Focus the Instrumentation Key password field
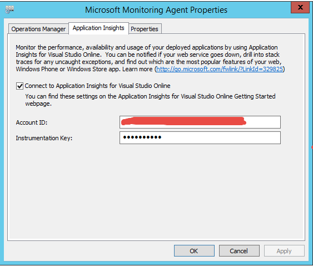The width and height of the screenshot is (313, 266). click(200, 137)
